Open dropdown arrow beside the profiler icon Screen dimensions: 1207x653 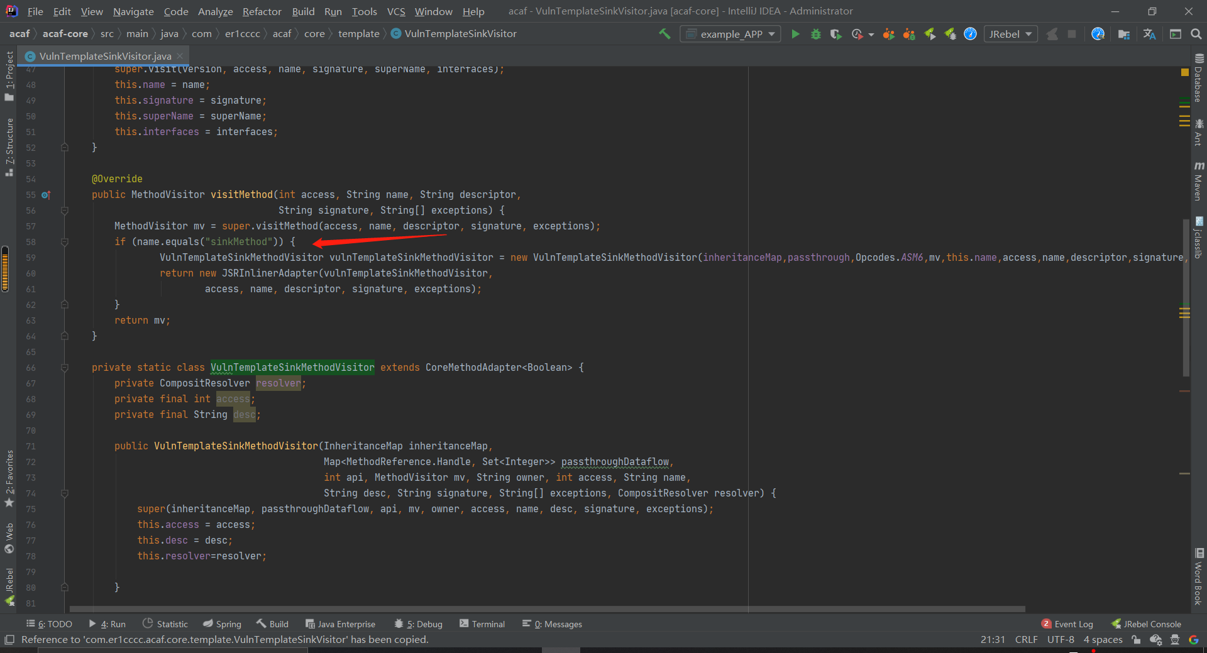click(x=871, y=35)
